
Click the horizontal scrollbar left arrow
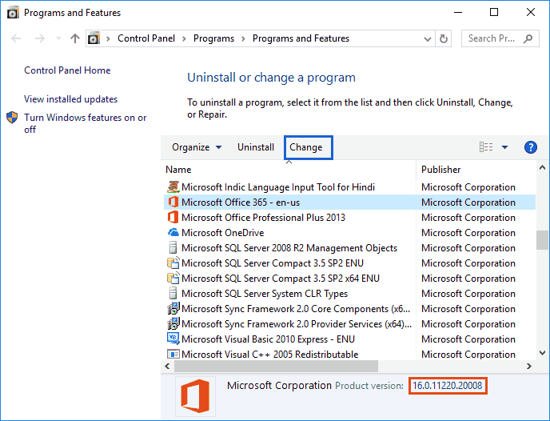pos(167,367)
